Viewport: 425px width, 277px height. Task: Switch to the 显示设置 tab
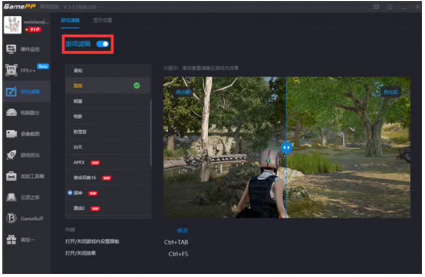coord(103,20)
